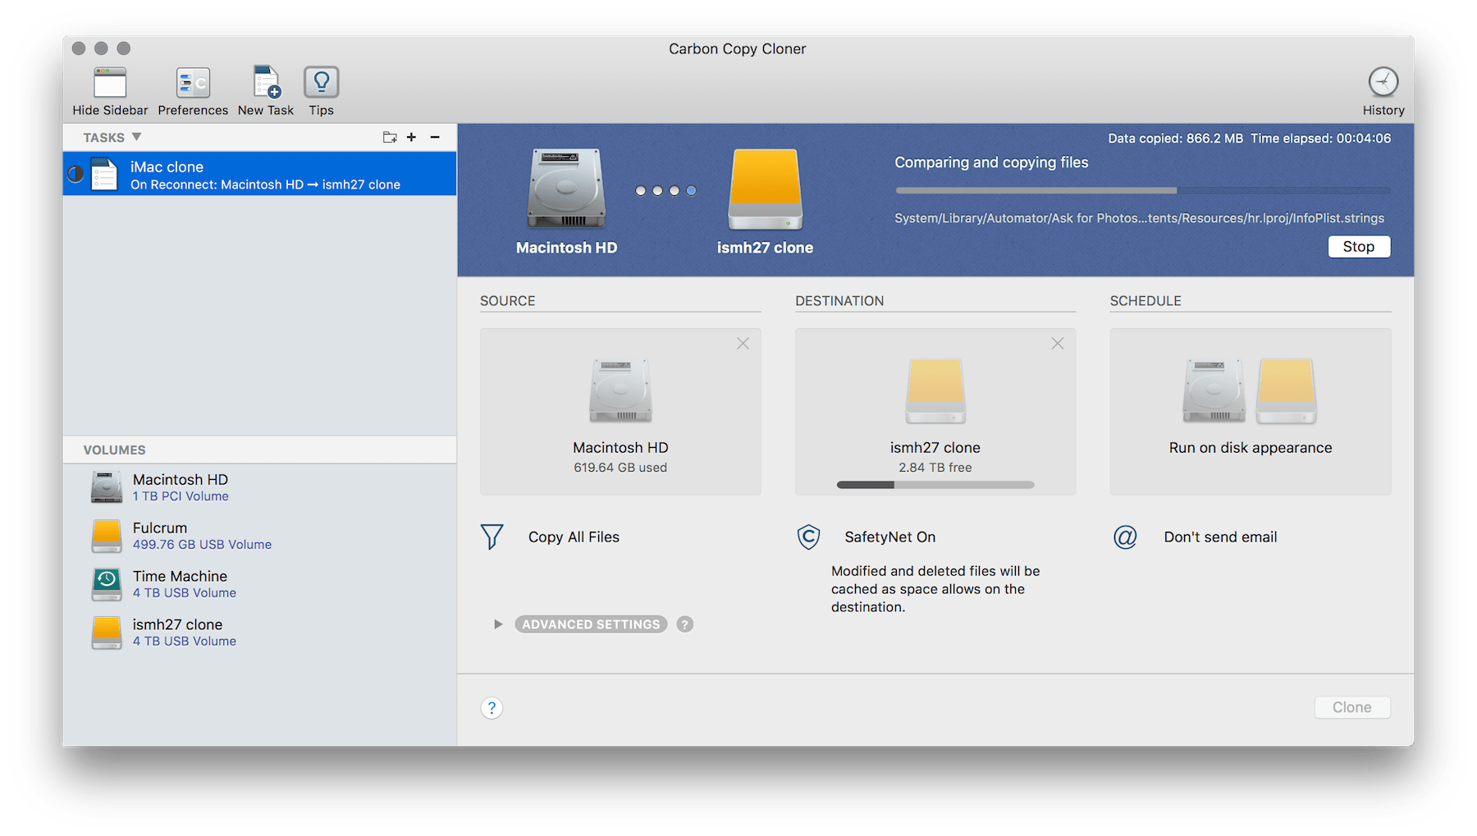The height and width of the screenshot is (836, 1477).
Task: Select Fulcrum volume in sidebar
Action: tap(260, 536)
